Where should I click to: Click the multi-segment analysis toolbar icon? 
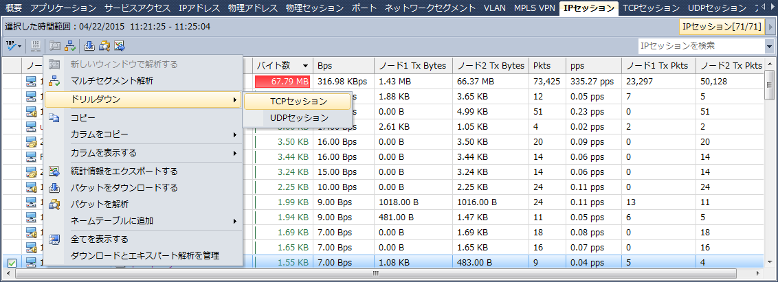point(70,45)
